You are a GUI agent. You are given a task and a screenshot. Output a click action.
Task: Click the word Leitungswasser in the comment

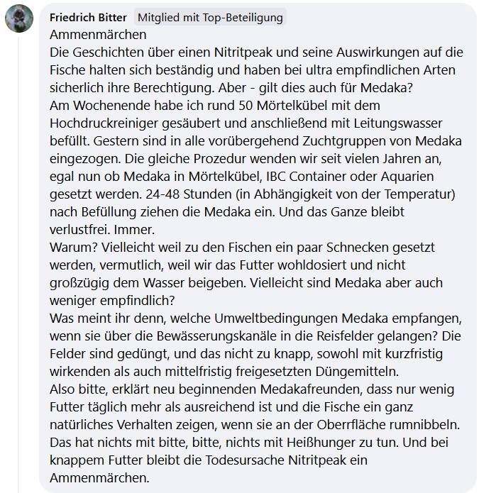[x=398, y=123]
